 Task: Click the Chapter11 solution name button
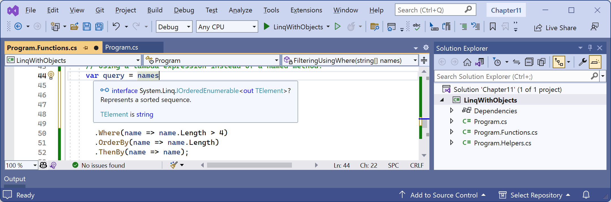click(x=506, y=10)
